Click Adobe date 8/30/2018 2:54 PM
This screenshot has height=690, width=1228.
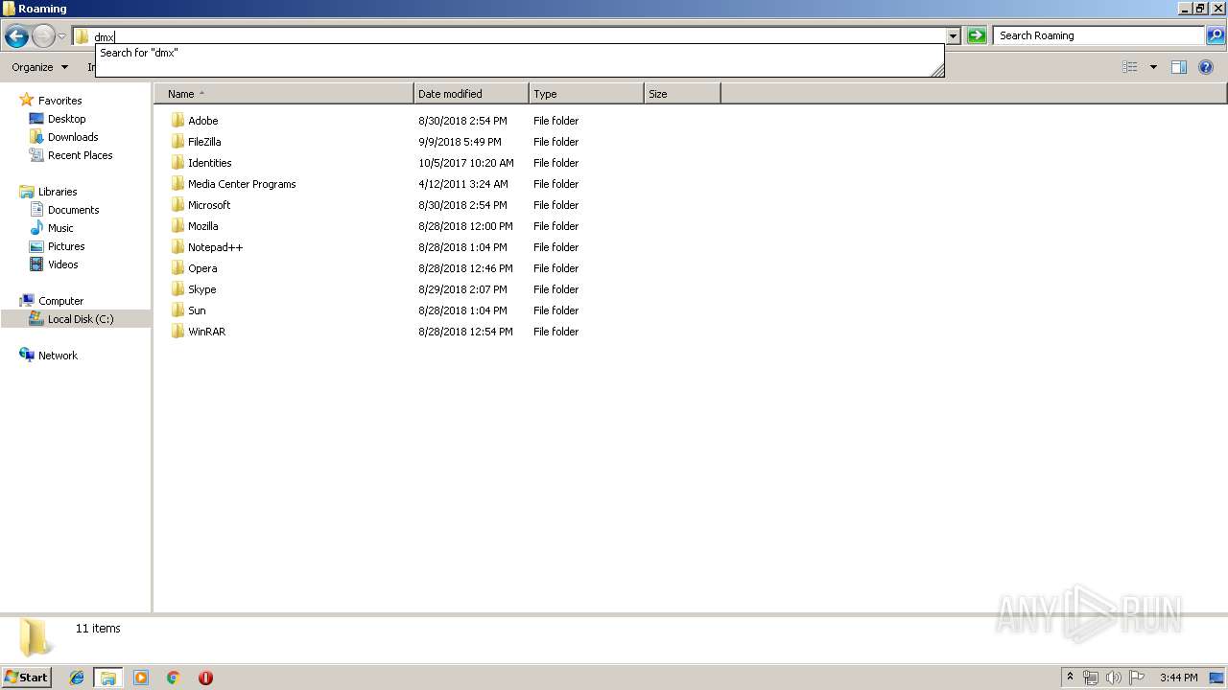click(x=462, y=121)
